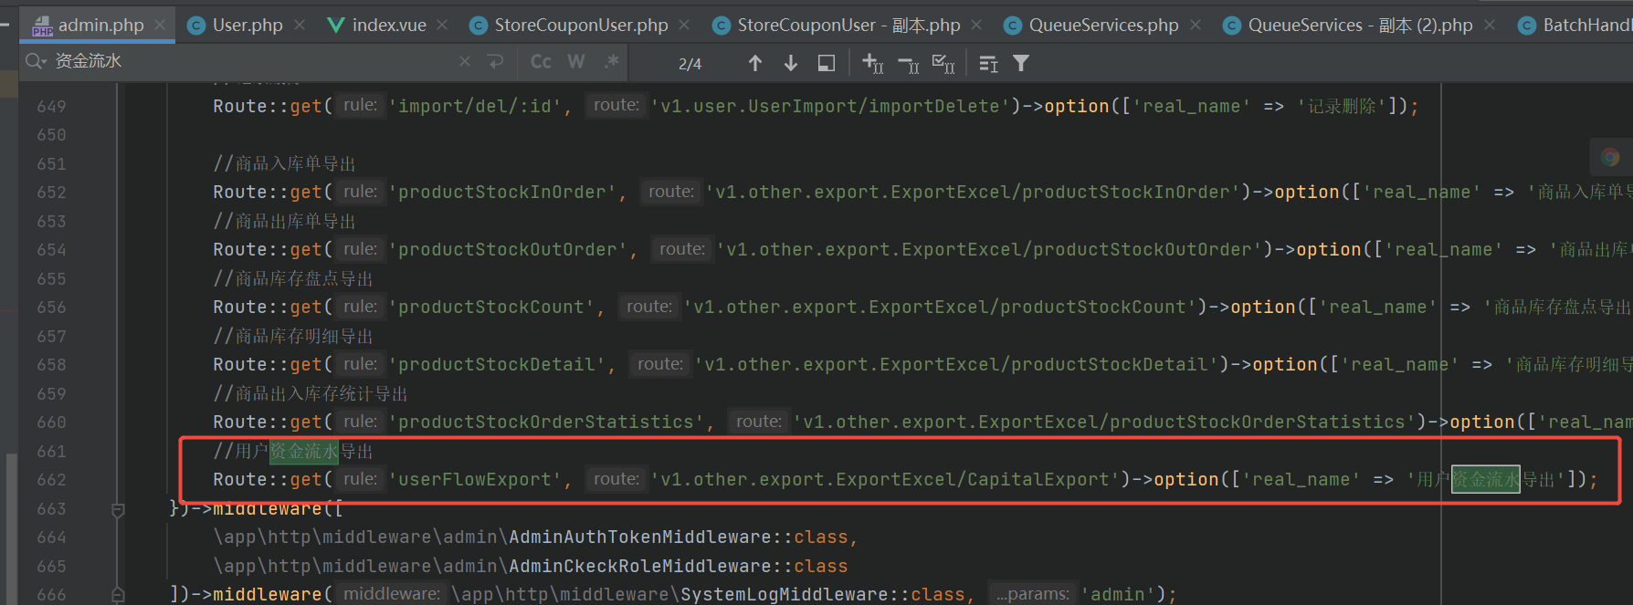Click the new line icon in search field

pos(496,61)
